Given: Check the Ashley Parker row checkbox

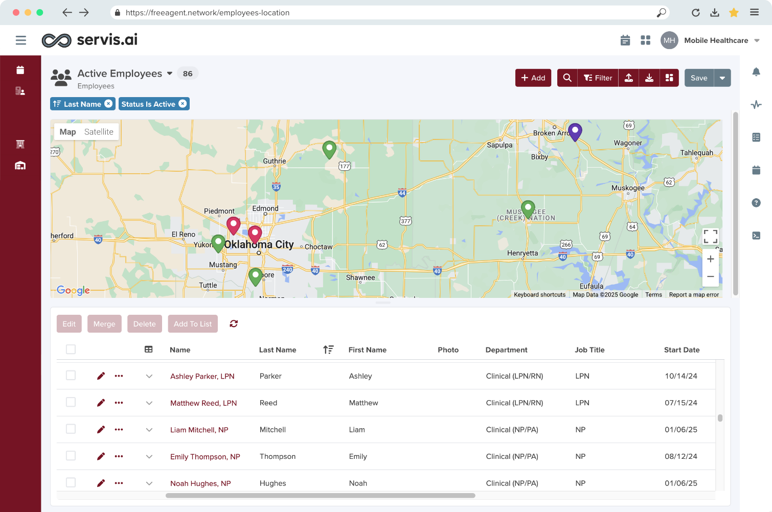Looking at the screenshot, I should coord(71,376).
